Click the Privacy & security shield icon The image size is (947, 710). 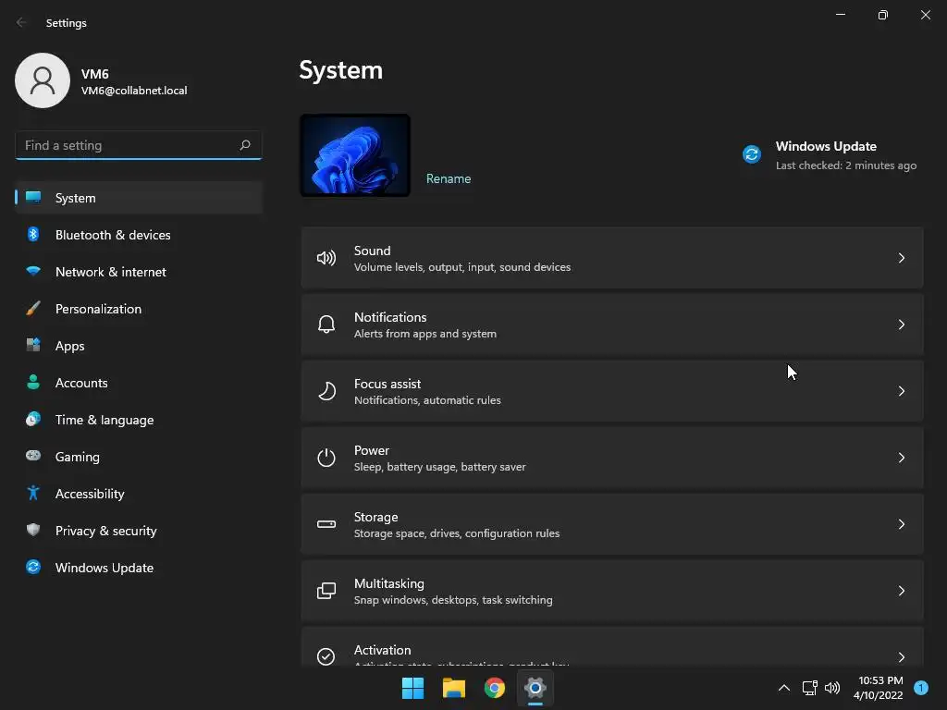pos(33,530)
